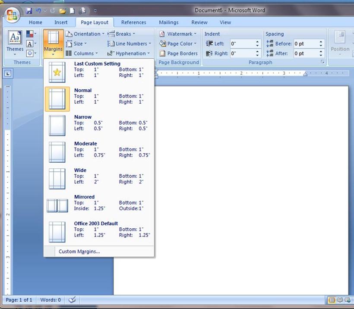Select the Page Layout tab
This screenshot has height=309, width=354.
point(95,22)
